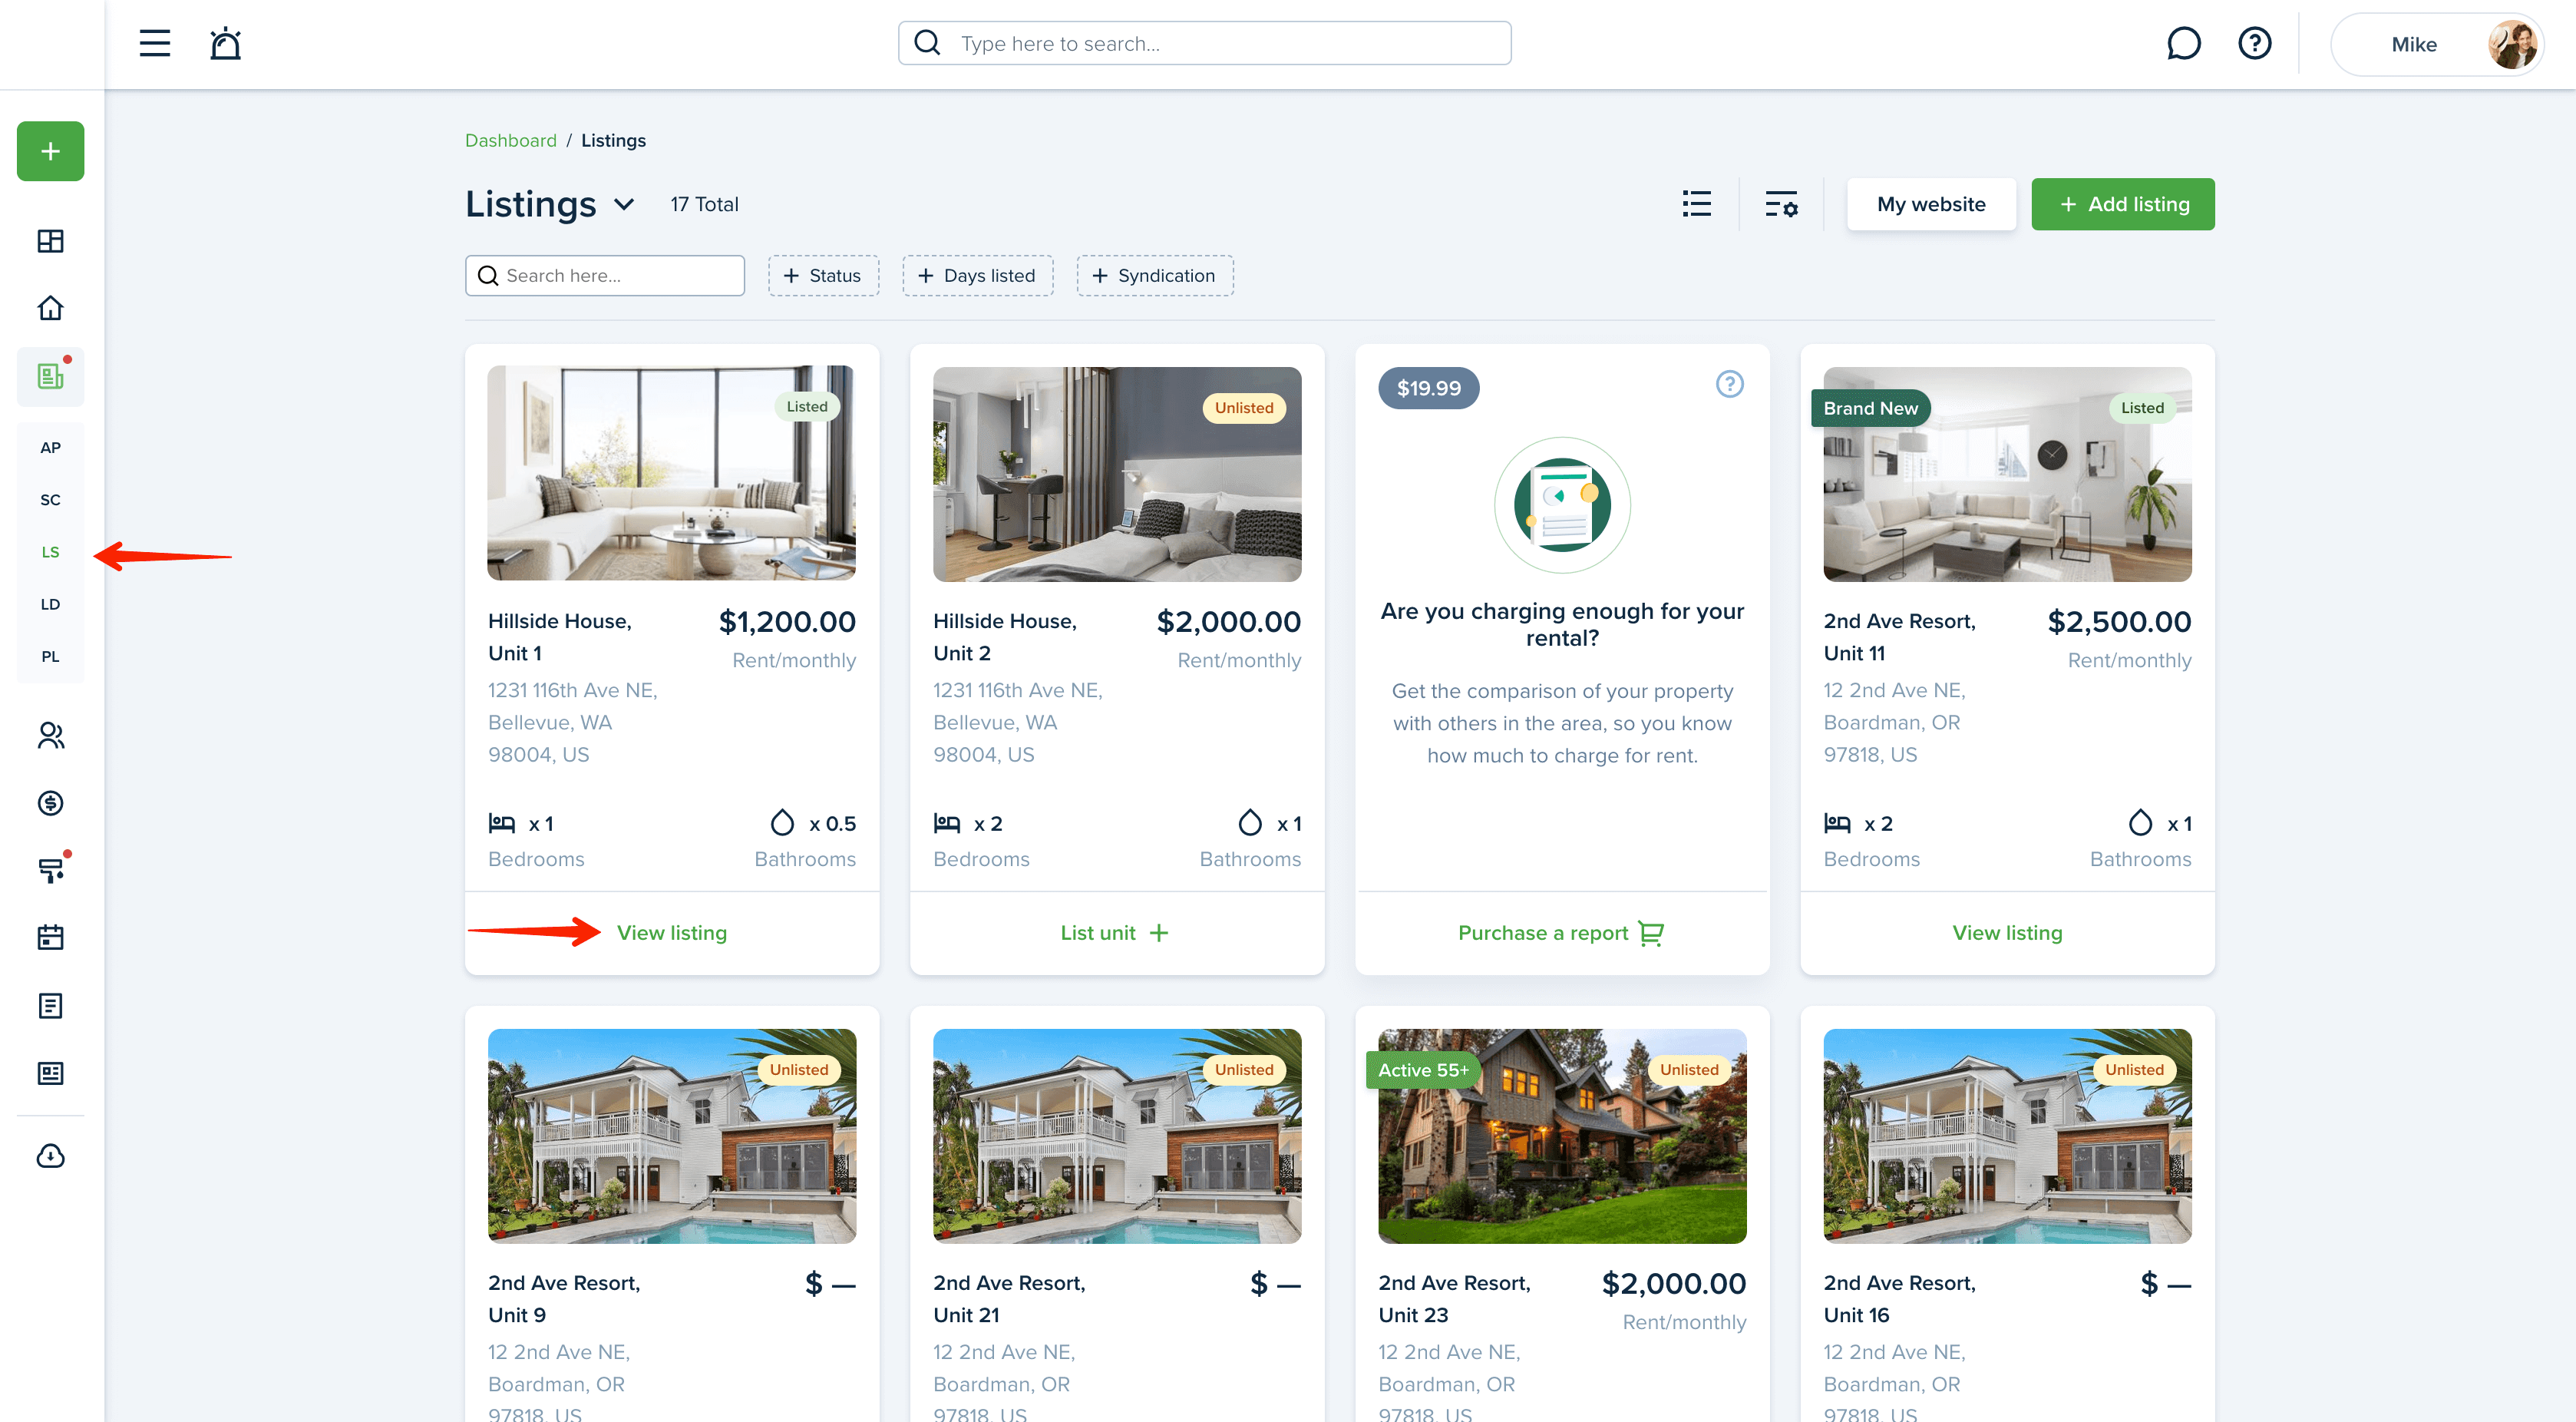View listing for Hillside House Unit 1
The width and height of the screenshot is (2576, 1422).
(671, 932)
